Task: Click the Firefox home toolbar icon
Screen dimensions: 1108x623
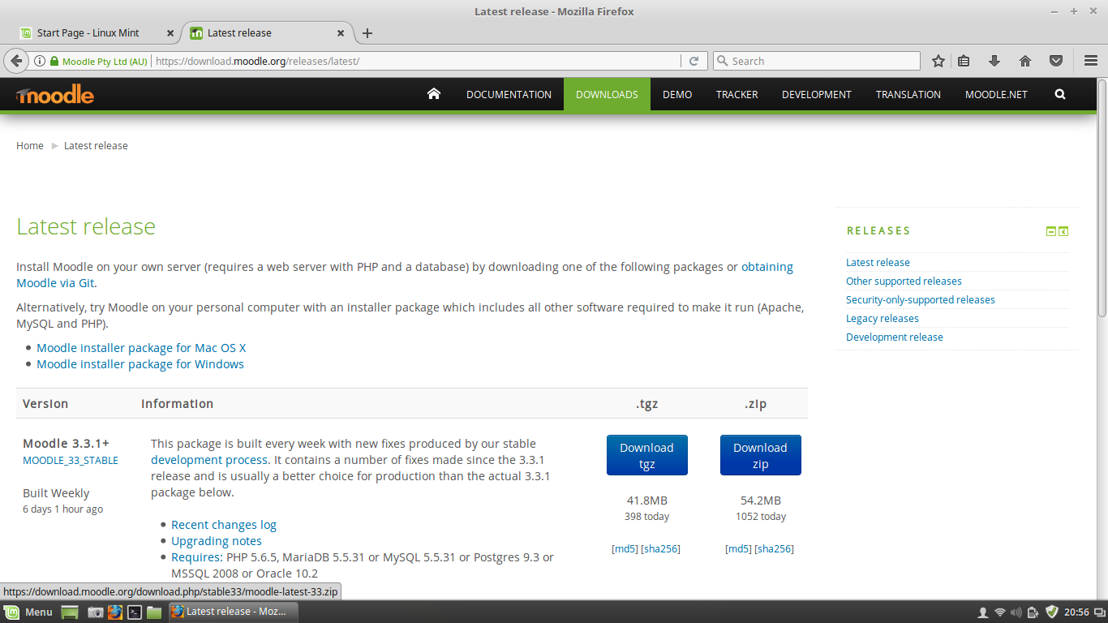Action: point(1025,61)
